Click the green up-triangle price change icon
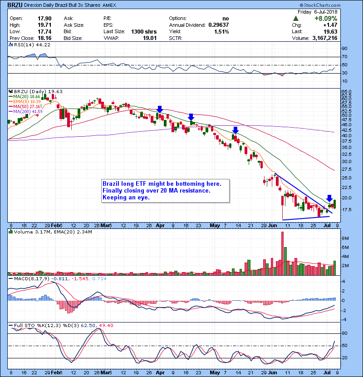The width and height of the screenshot is (363, 377). click(296, 19)
